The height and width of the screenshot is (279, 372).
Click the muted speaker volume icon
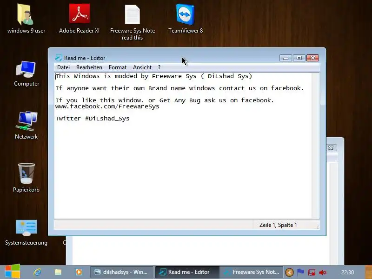point(323,272)
